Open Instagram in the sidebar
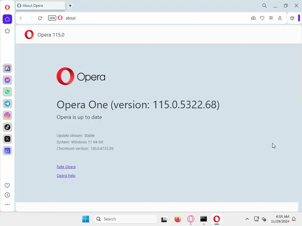Viewport: 302px width, 226px height. (x=7, y=115)
